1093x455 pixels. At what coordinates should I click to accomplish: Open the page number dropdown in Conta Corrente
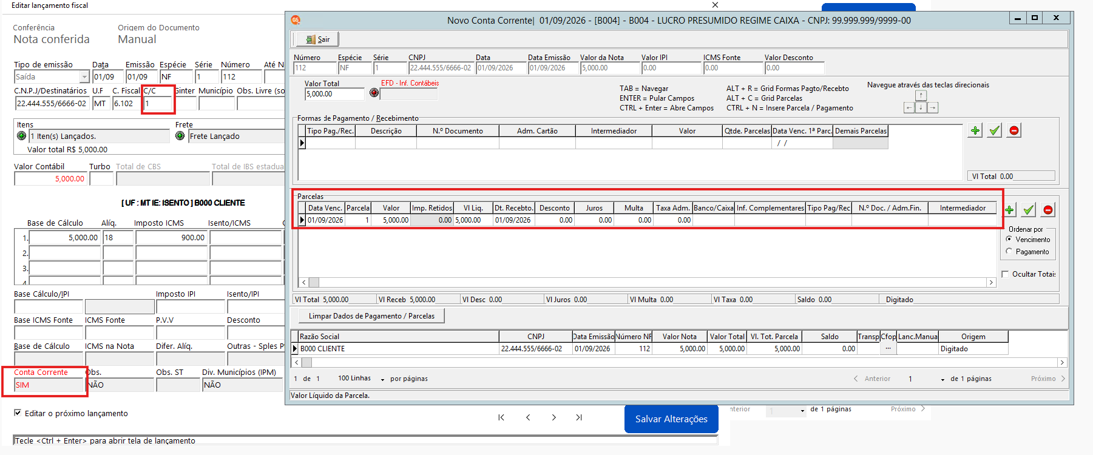click(942, 379)
